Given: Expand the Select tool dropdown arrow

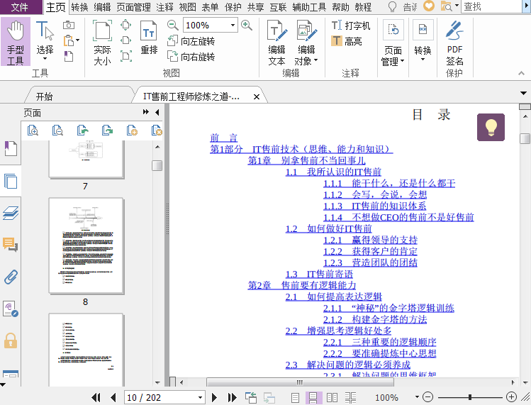Looking at the screenshot, I should 45,59.
